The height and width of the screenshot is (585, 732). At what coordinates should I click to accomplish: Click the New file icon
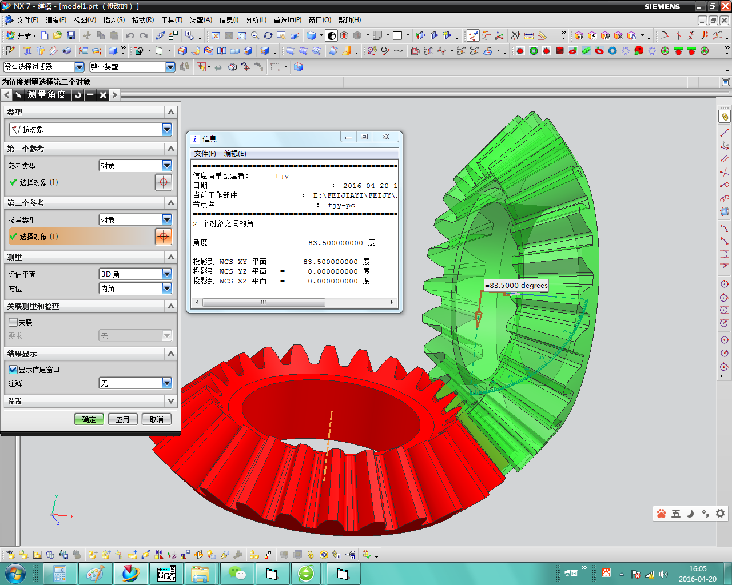point(45,35)
